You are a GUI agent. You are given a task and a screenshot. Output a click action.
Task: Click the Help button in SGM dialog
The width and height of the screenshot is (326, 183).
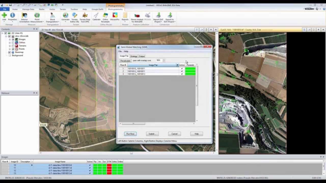[x=197, y=134]
